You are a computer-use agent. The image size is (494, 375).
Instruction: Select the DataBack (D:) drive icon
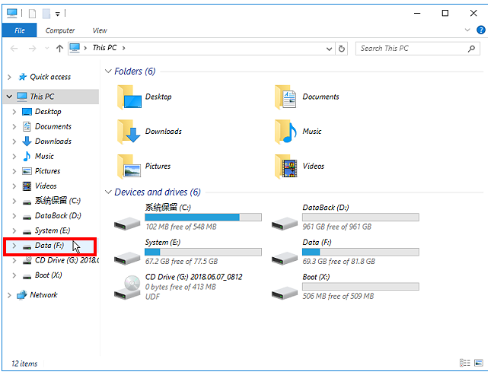tap(285, 223)
